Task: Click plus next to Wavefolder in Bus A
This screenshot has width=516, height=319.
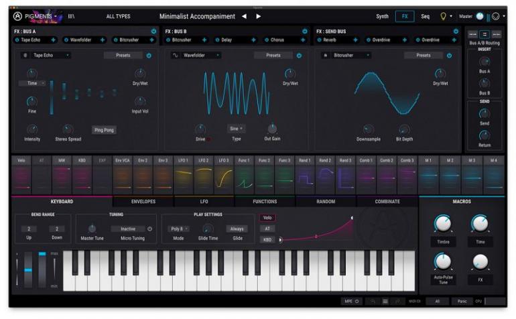Action: coord(103,40)
